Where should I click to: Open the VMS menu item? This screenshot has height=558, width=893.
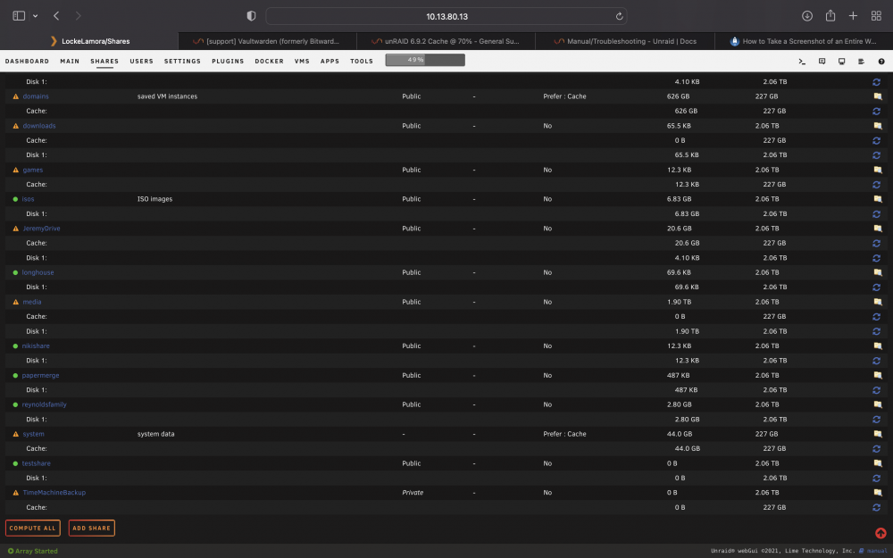(x=302, y=61)
